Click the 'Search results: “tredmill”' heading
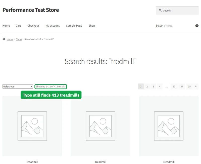The image size is (201, 164). tap(100, 61)
